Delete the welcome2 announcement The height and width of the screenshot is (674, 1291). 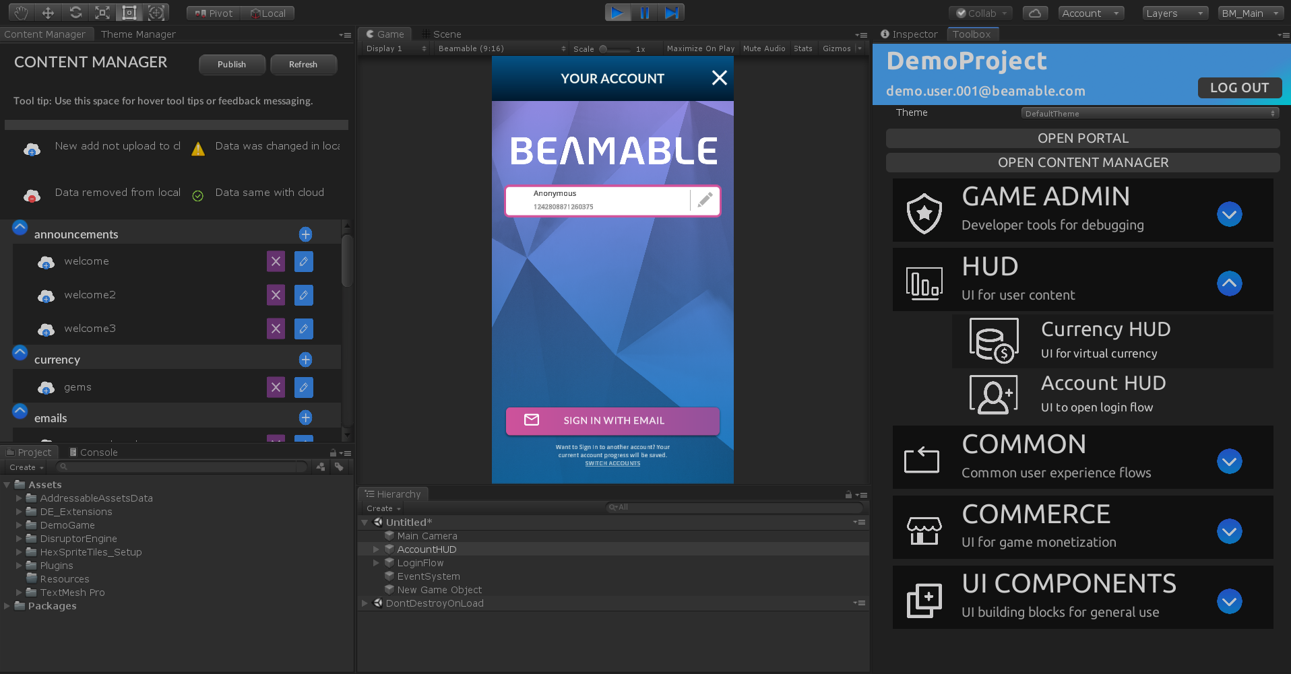click(x=276, y=295)
